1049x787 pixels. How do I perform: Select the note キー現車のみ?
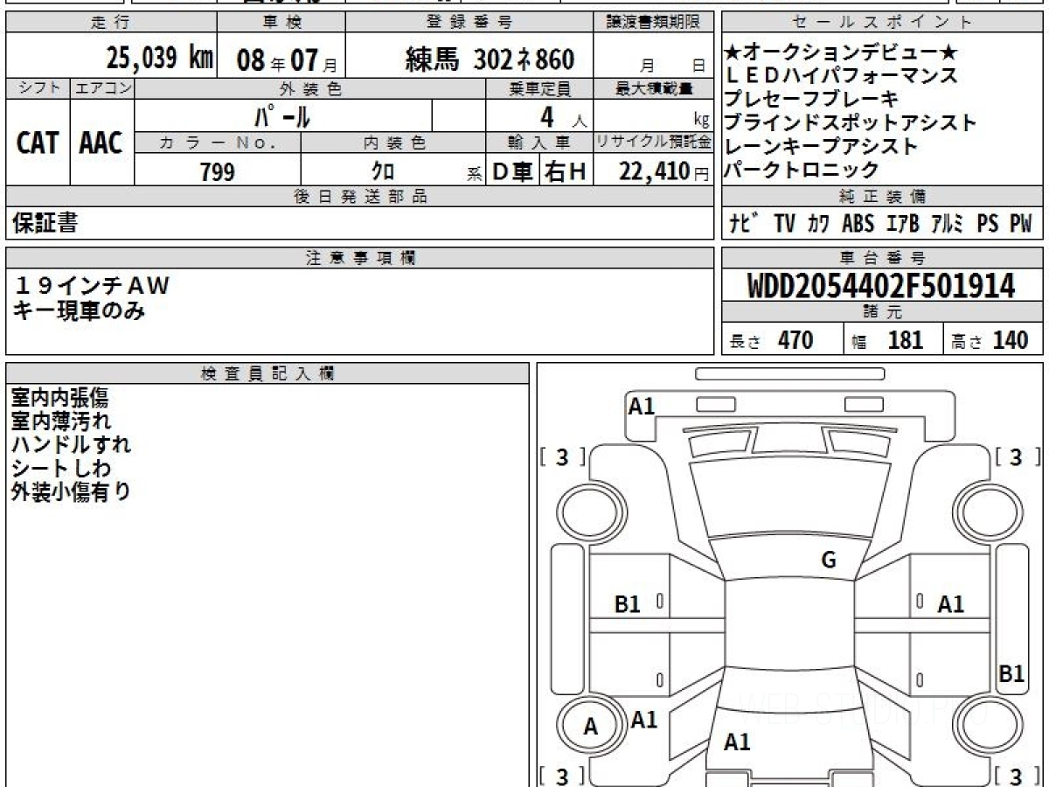point(80,310)
